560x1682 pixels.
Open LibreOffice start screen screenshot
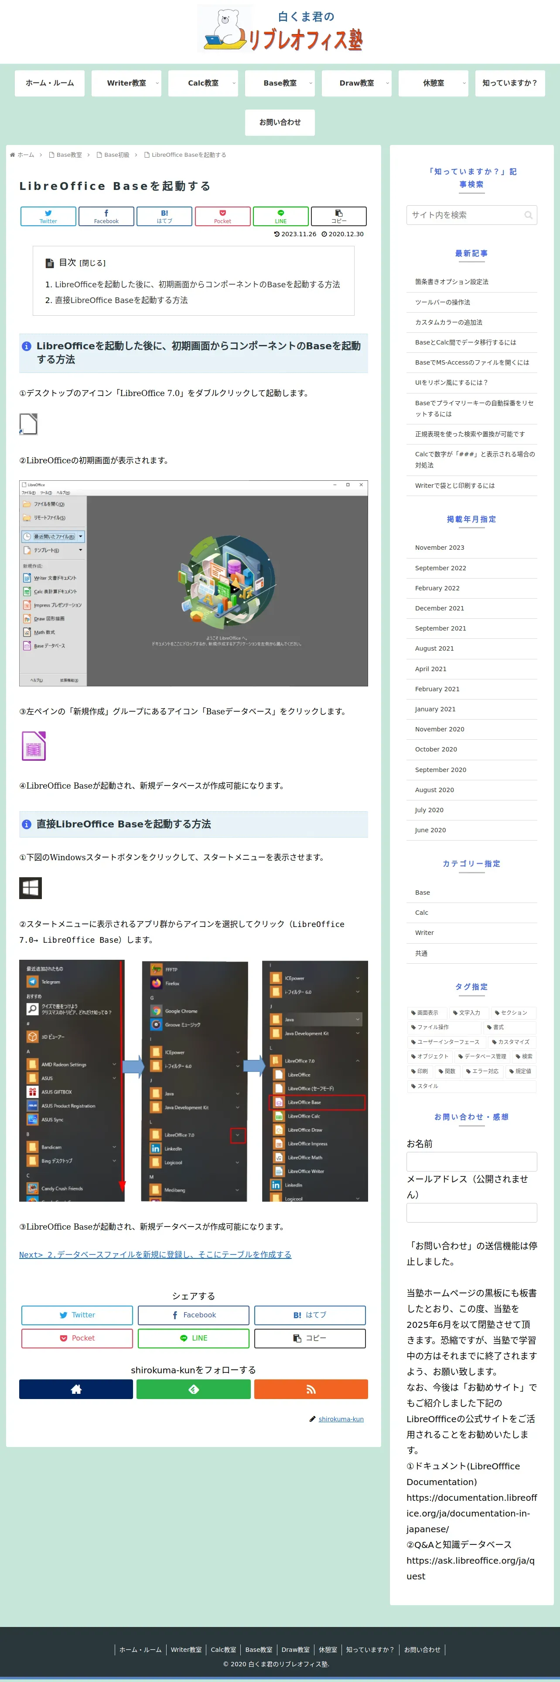(x=194, y=583)
